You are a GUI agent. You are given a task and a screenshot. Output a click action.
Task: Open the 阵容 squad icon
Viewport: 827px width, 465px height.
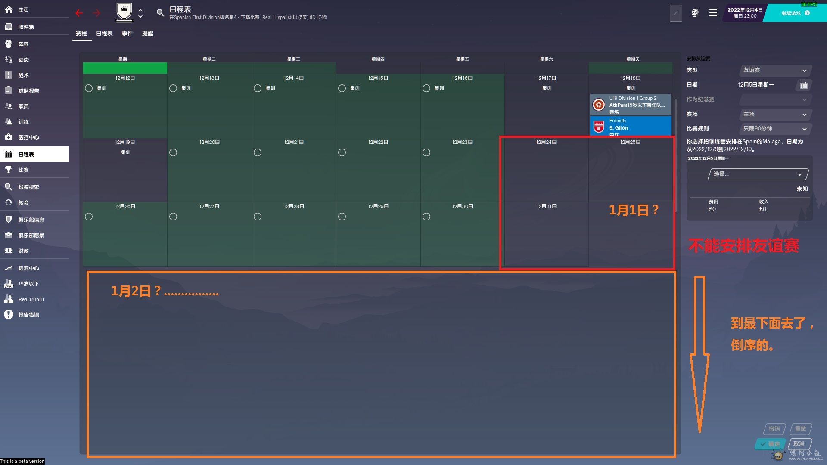pyautogui.click(x=9, y=44)
